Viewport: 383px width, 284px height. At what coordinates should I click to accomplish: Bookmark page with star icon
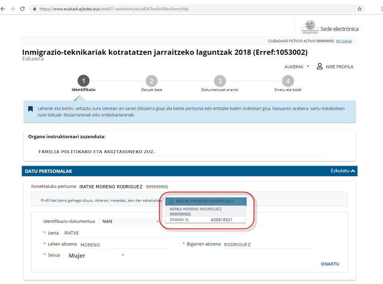(x=359, y=9)
